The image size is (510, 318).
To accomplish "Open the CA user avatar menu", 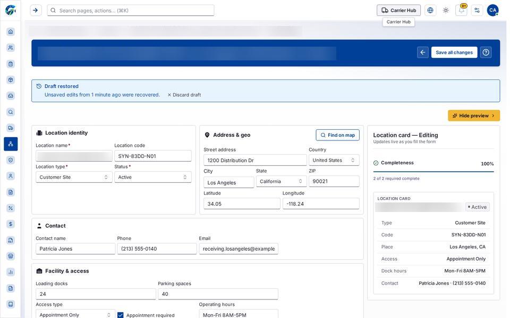I will 493,11.
